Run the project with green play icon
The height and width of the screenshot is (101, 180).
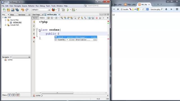click(68, 10)
